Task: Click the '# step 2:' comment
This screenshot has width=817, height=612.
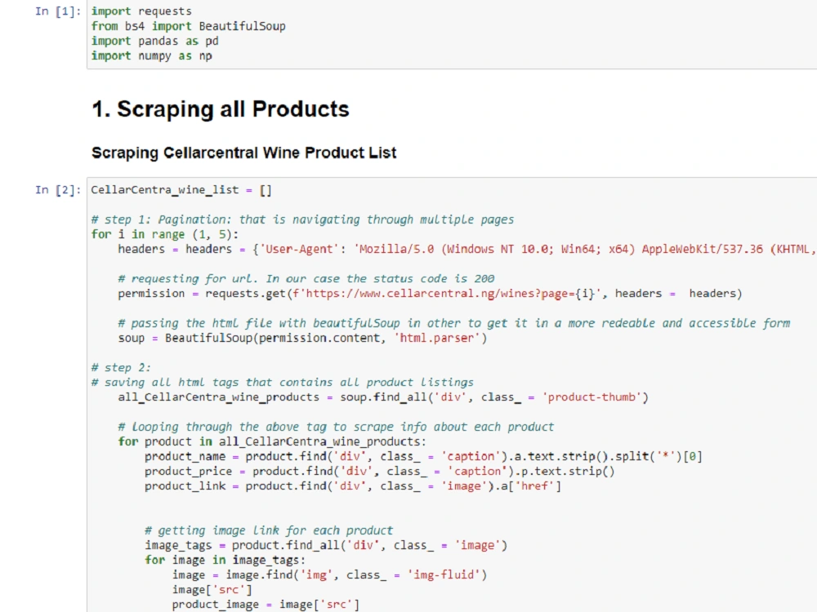Action: pos(121,367)
